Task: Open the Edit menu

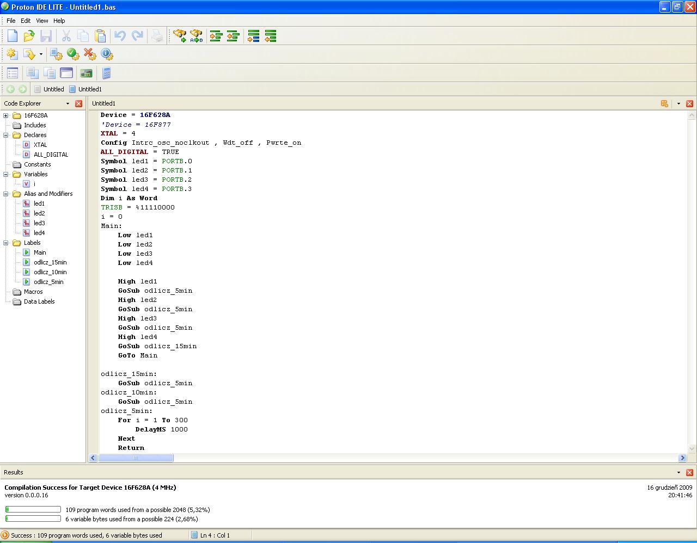Action: pyautogui.click(x=26, y=21)
